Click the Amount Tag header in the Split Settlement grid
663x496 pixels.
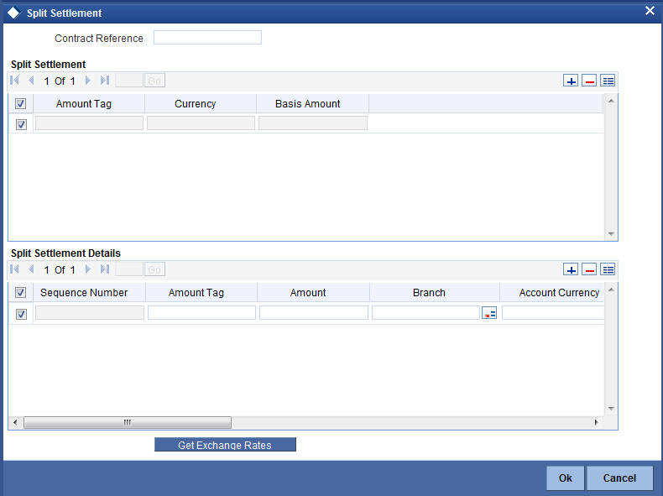[89, 103]
